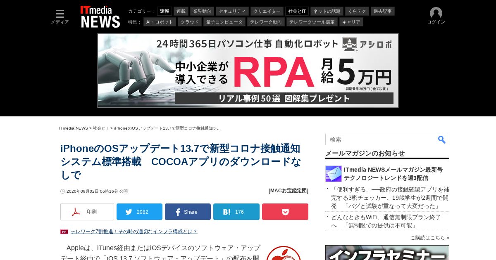Image resolution: width=496 pixels, height=260 pixels.
Task: Click the search magnifier icon
Action: [x=442, y=139]
